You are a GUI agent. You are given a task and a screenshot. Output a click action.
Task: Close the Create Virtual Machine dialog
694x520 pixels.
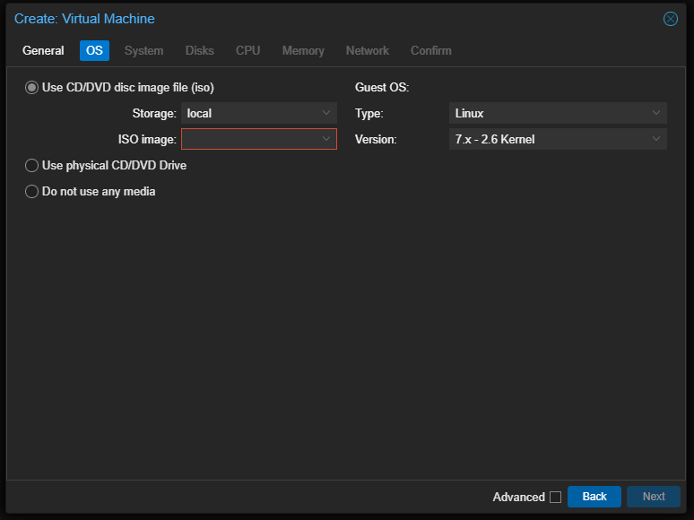670,19
